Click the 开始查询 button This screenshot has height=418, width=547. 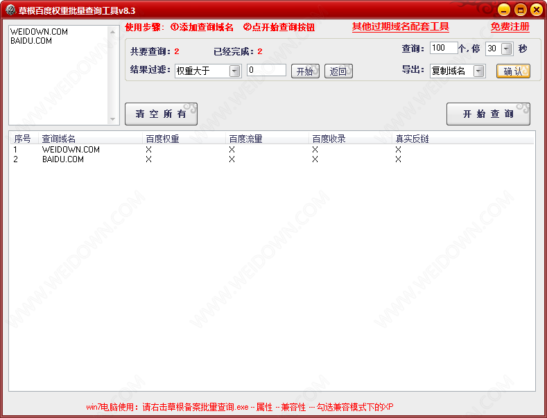pos(488,114)
